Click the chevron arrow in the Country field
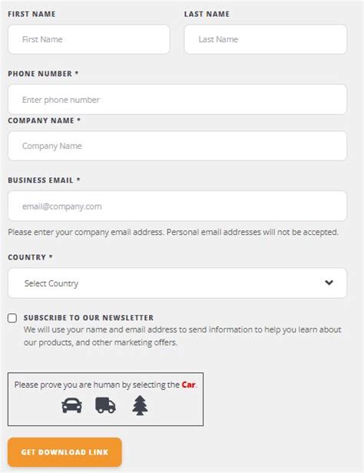364x473 pixels. pyautogui.click(x=329, y=283)
